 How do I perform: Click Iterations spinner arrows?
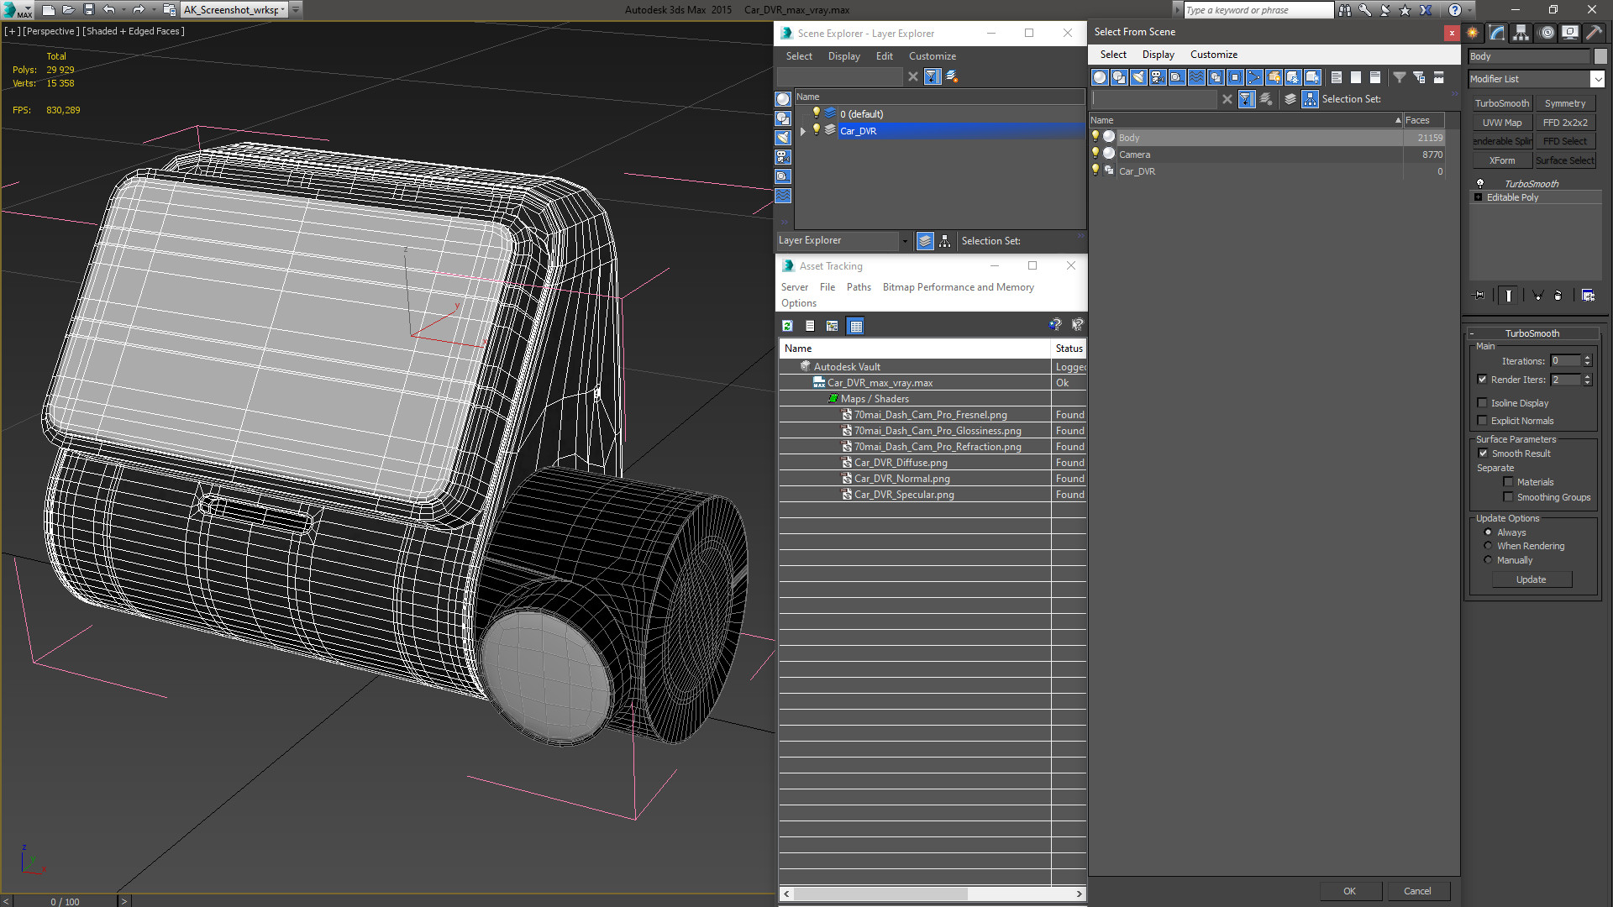pyautogui.click(x=1588, y=361)
